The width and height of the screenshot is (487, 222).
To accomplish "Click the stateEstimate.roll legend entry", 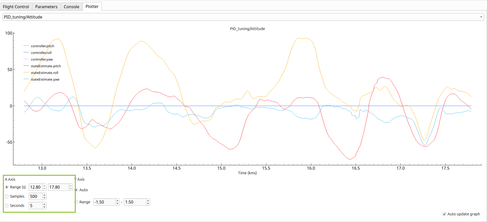I will pyautogui.click(x=44, y=73).
